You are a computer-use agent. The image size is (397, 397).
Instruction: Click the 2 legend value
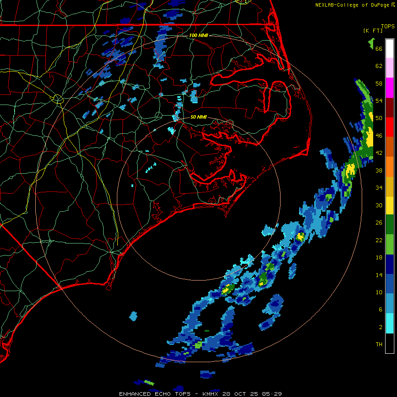[x=381, y=327]
